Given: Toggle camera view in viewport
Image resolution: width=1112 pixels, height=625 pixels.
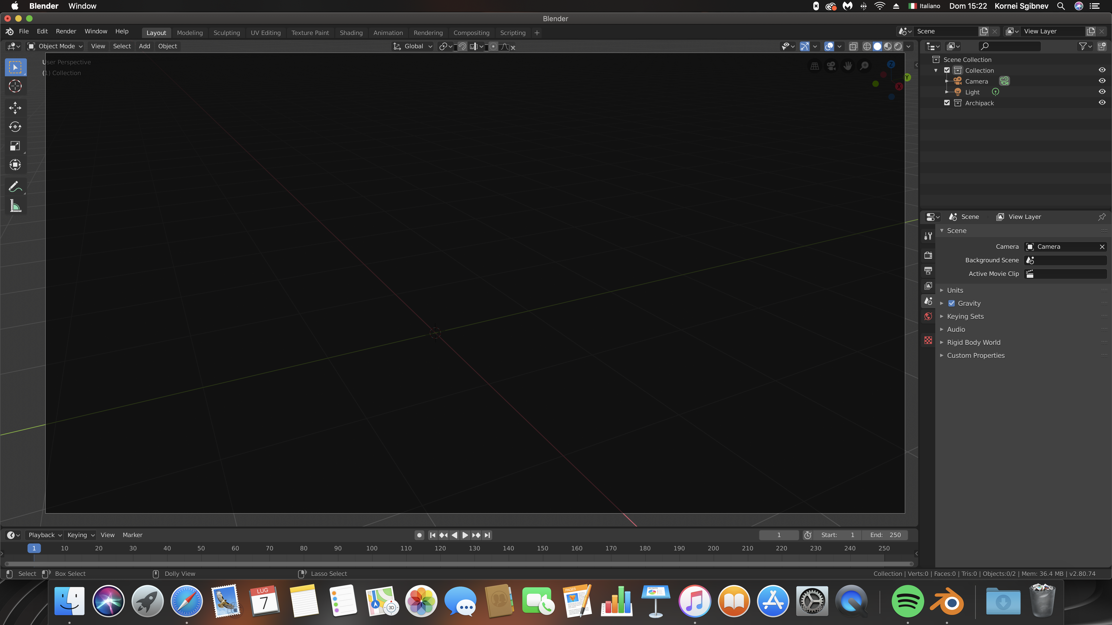Looking at the screenshot, I should click(831, 66).
